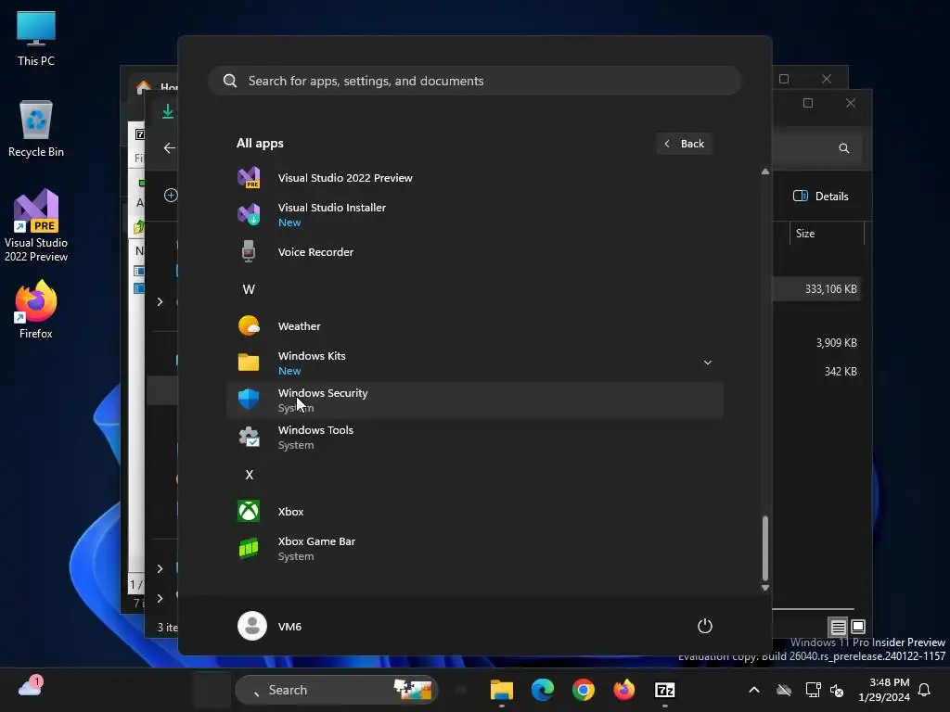950x712 pixels.
Task: Open the weather widget on the taskbar
Action: [x=31, y=687]
